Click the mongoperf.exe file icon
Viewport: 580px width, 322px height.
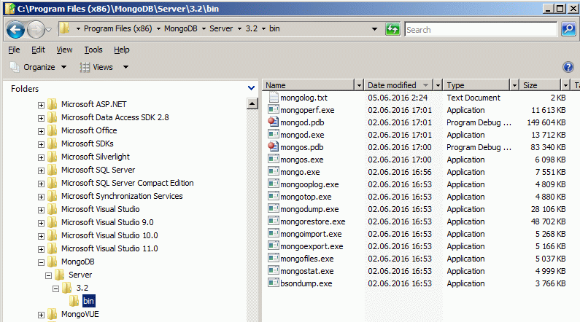click(274, 110)
